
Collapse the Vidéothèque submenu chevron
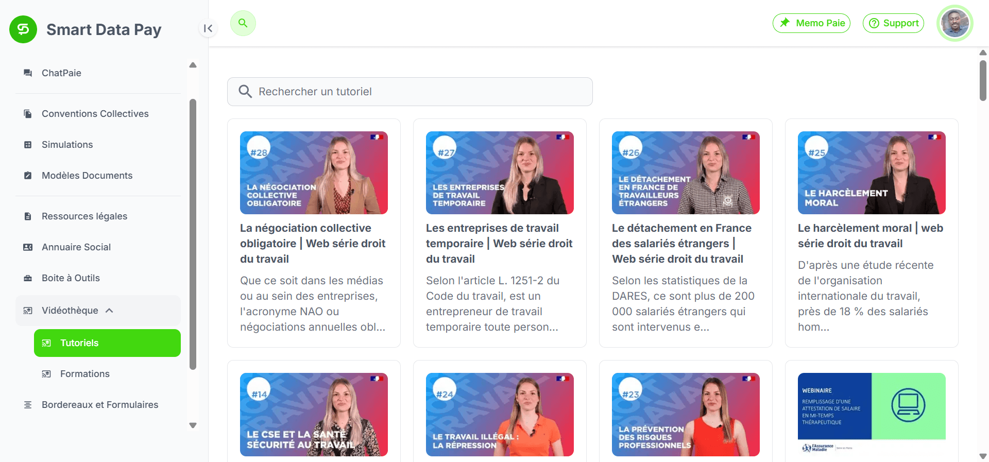point(109,311)
